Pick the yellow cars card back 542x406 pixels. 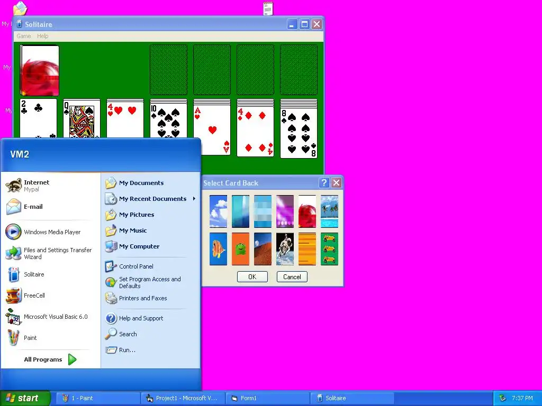pos(329,249)
